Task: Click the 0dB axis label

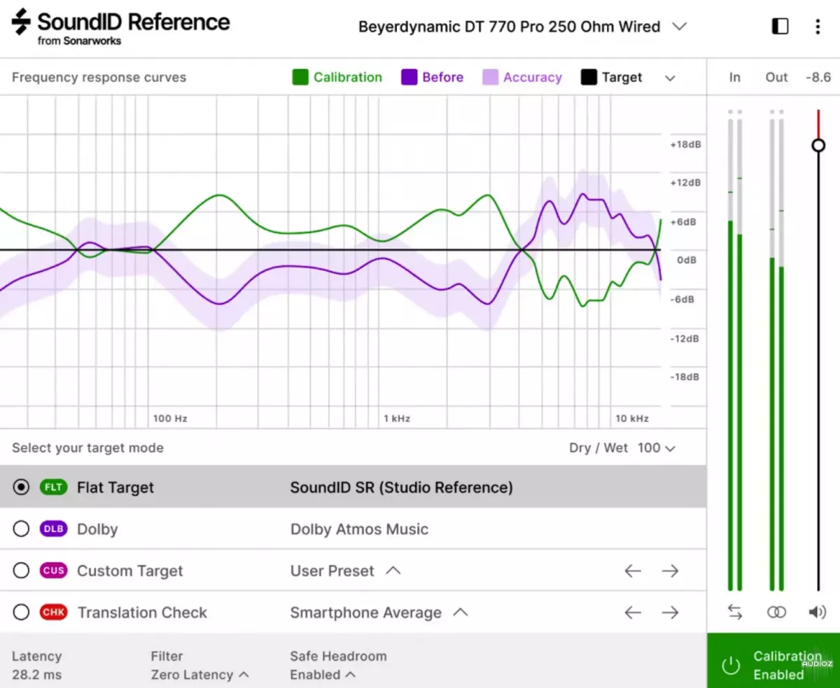Action: (x=687, y=260)
